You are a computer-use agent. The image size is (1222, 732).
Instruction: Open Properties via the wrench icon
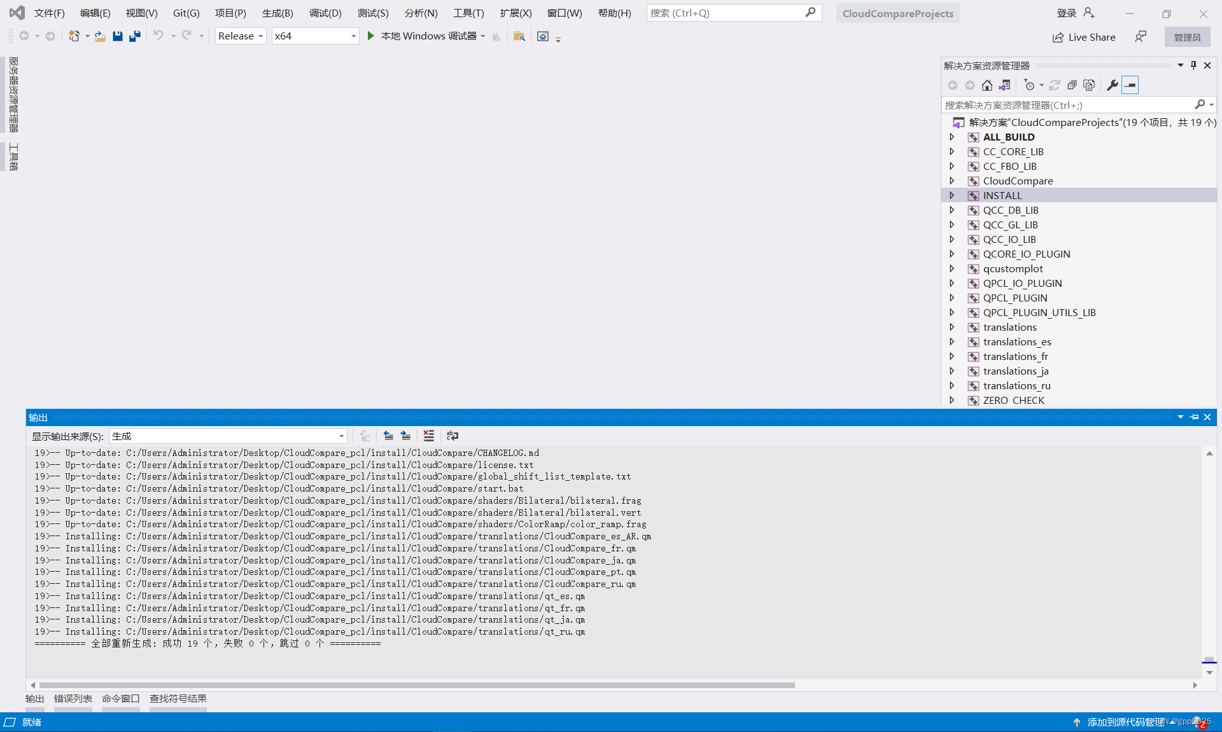point(1113,85)
